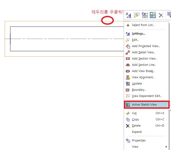This screenshot has width=171, height=150.
Task: Click the Update view icon in the mini toolbar
Action: point(145,15)
